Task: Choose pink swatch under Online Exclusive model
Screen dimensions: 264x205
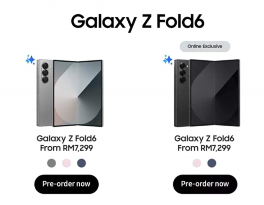Action: pos(197,163)
